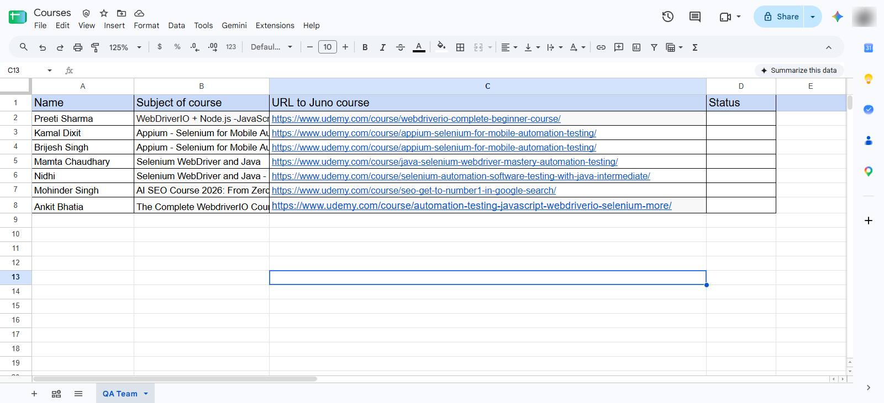Click Summarize this data button
Image resolution: width=884 pixels, height=403 pixels.
coord(799,71)
